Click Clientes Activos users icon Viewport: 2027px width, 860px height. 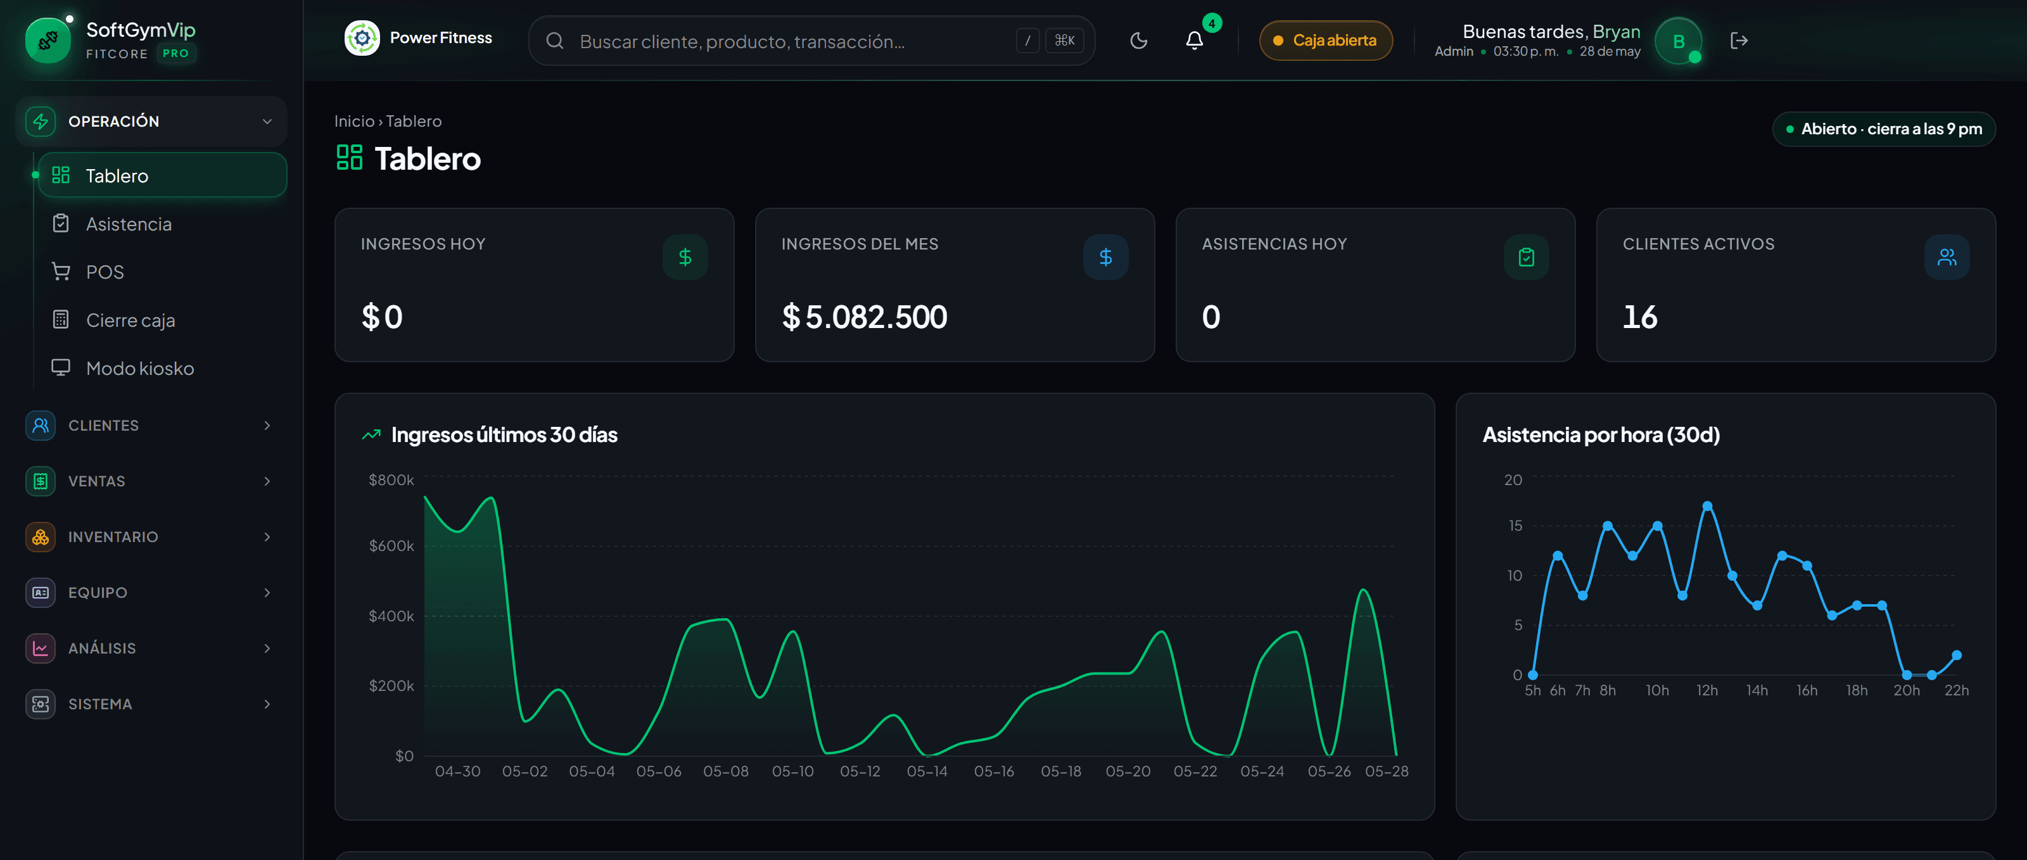coord(1946,256)
